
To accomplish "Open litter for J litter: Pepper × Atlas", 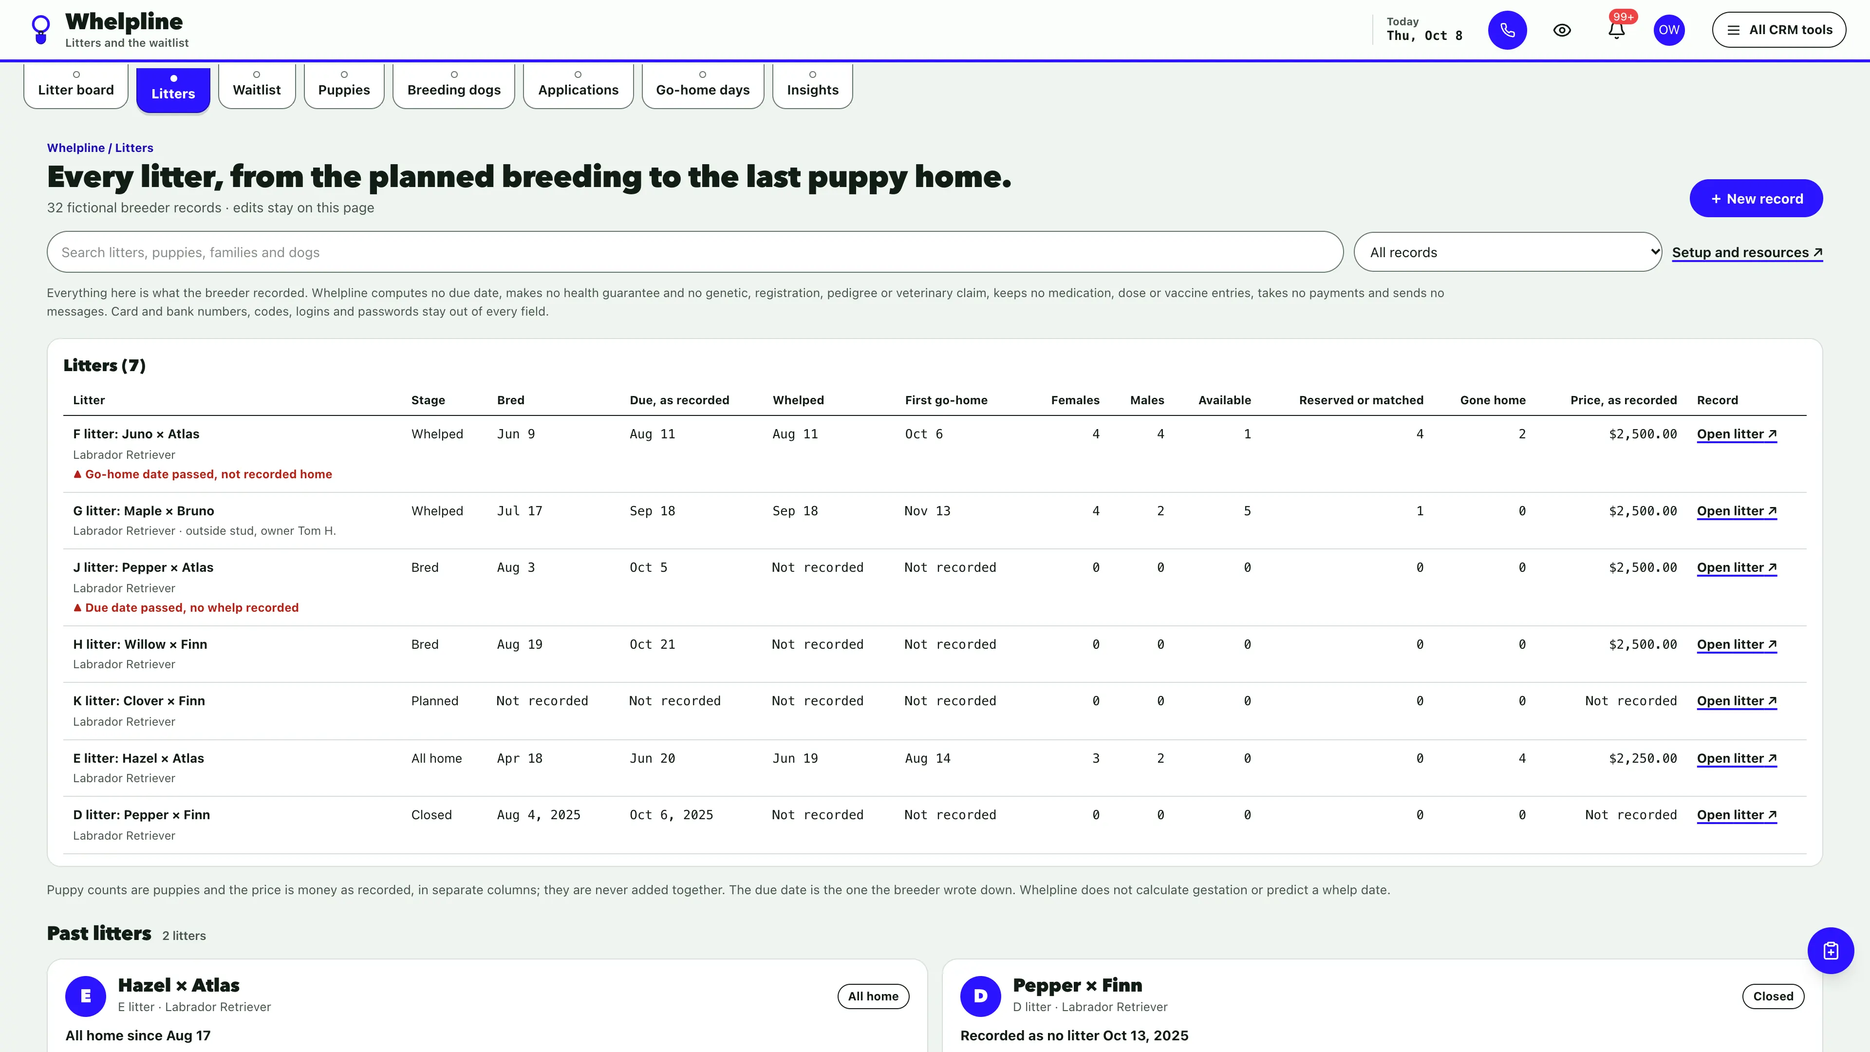I will (x=1737, y=568).
